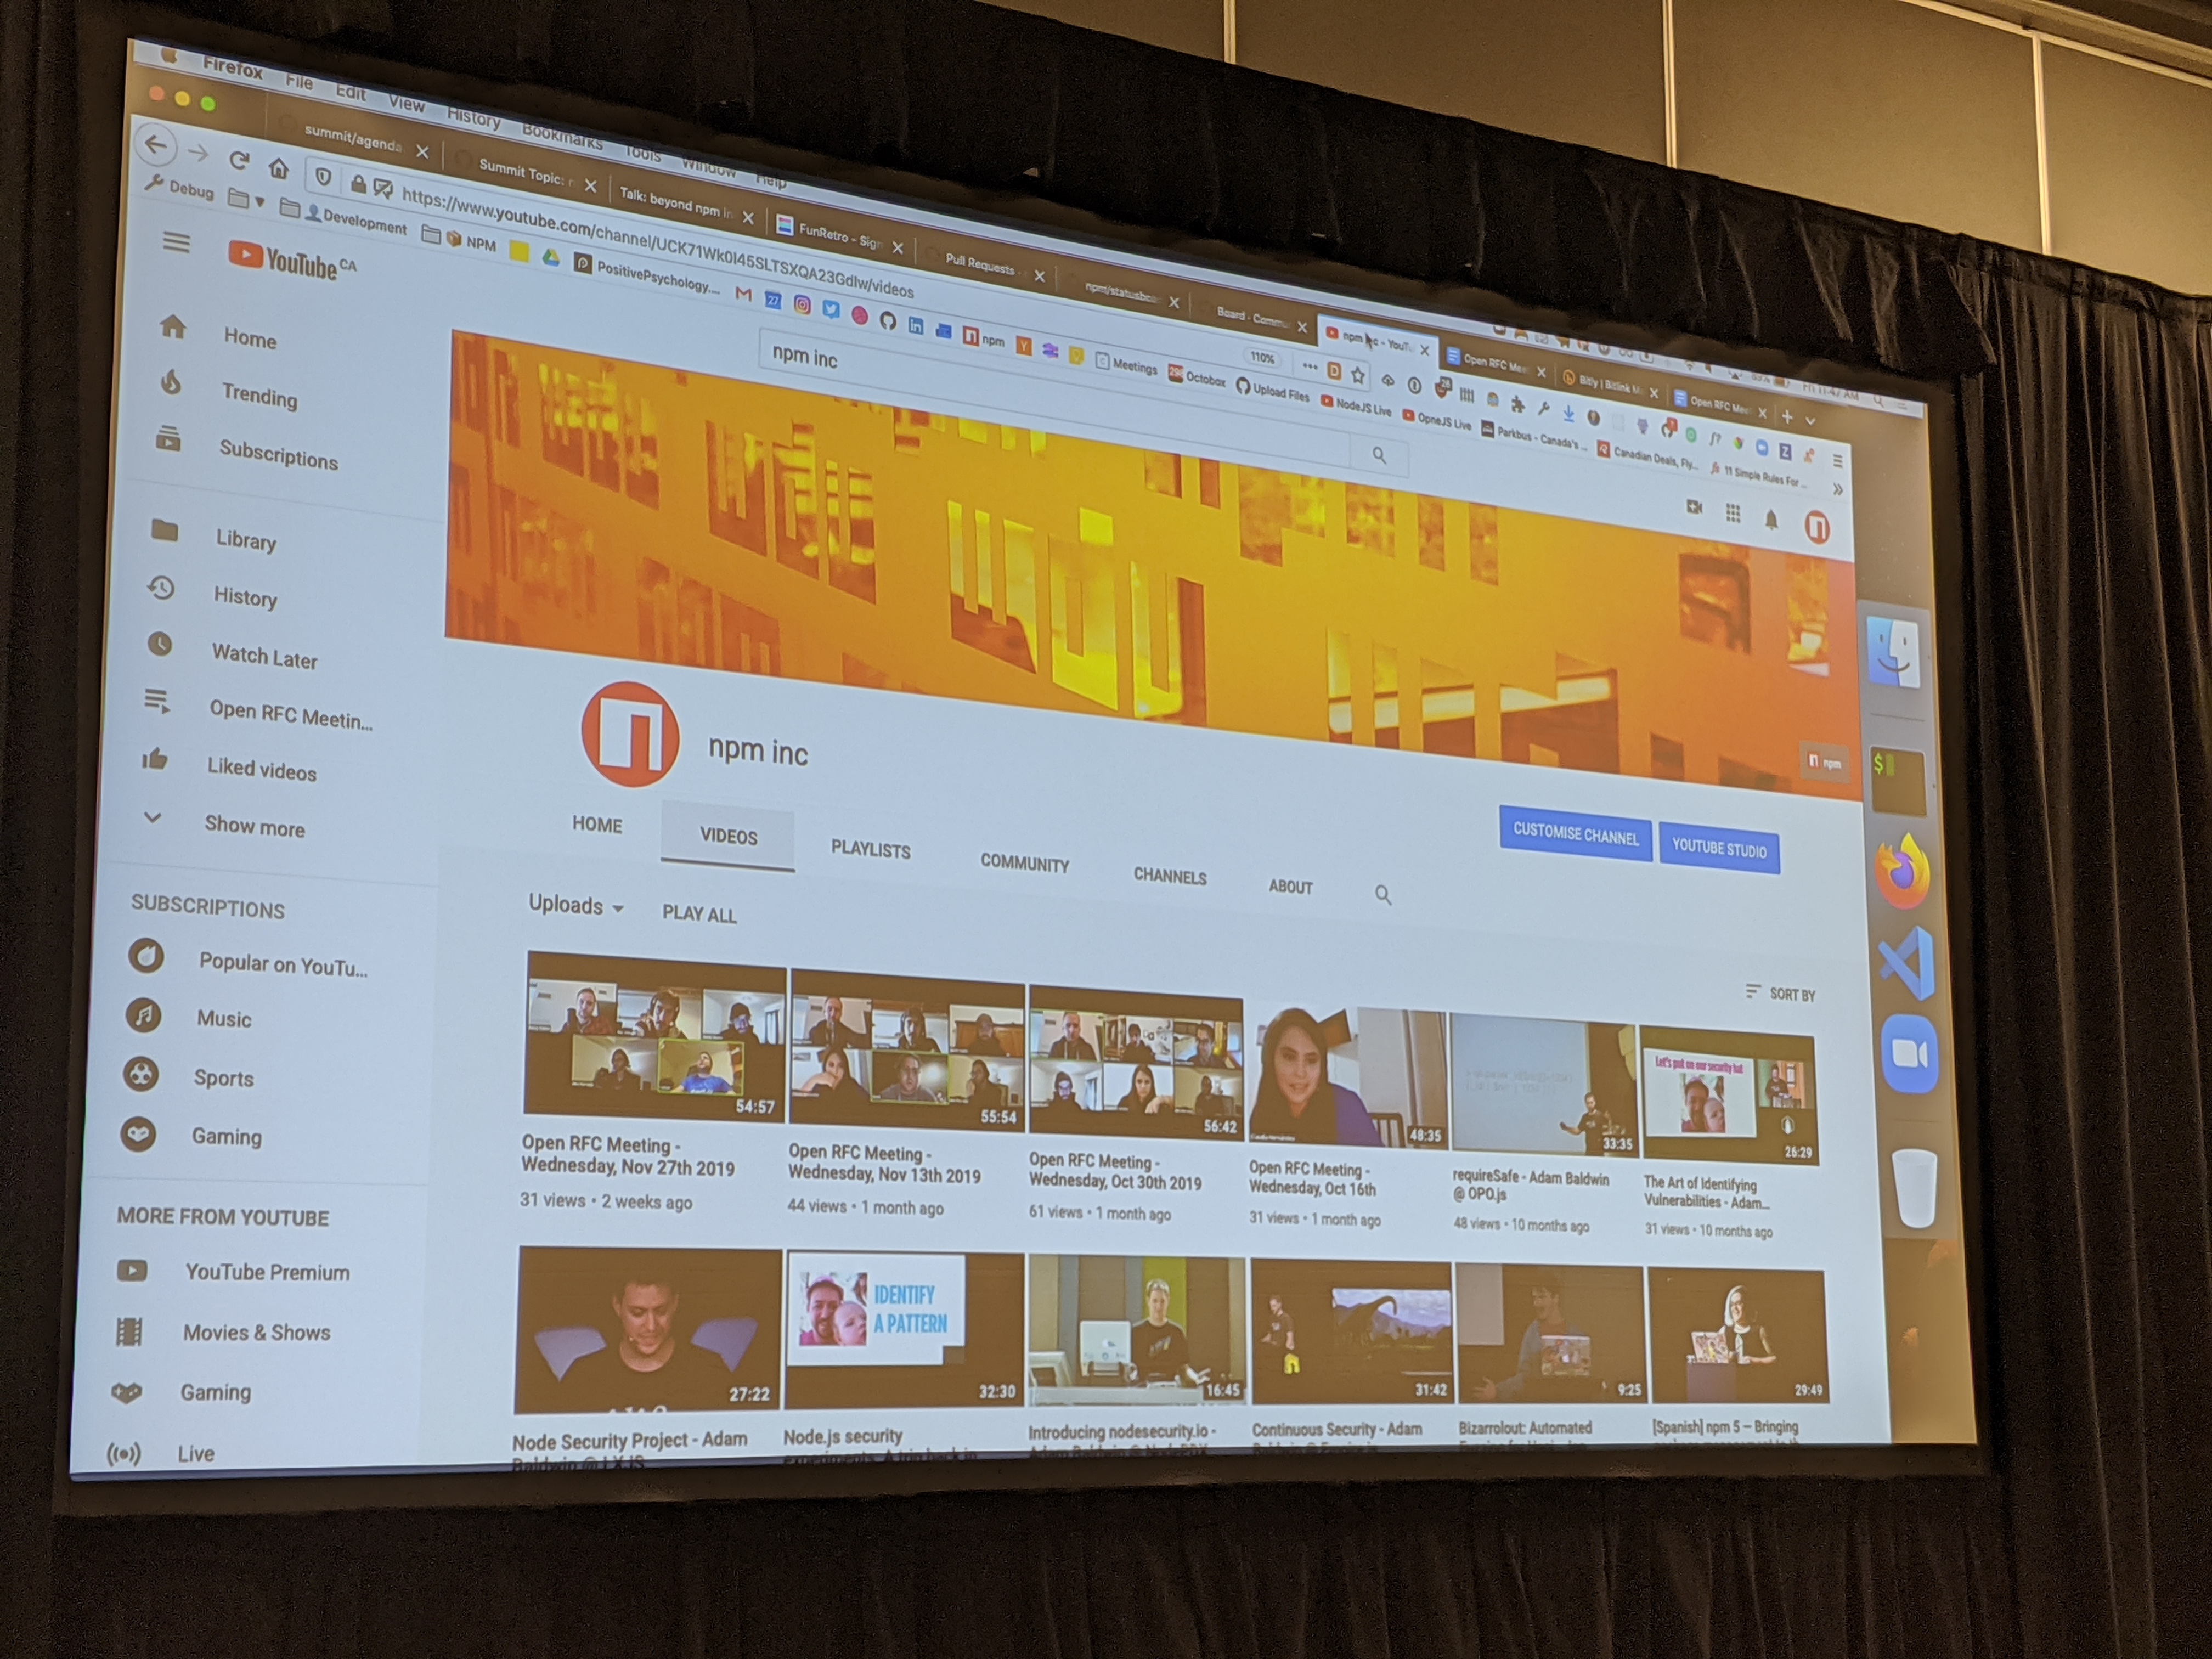The width and height of the screenshot is (2212, 1659).
Task: Click PLAY ALL
Action: click(x=699, y=914)
